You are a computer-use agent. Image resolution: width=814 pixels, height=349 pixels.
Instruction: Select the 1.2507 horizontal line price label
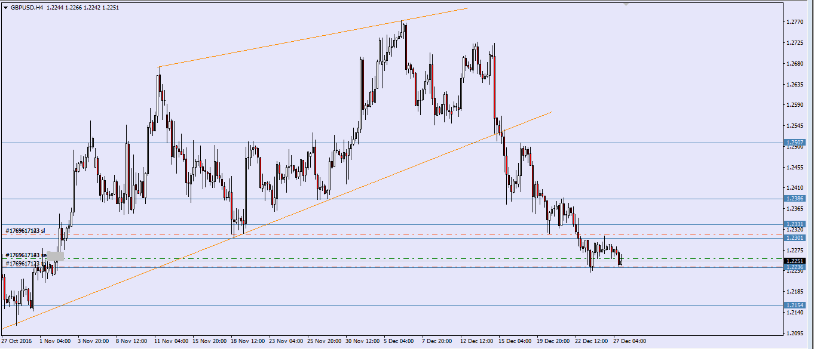tap(795, 143)
